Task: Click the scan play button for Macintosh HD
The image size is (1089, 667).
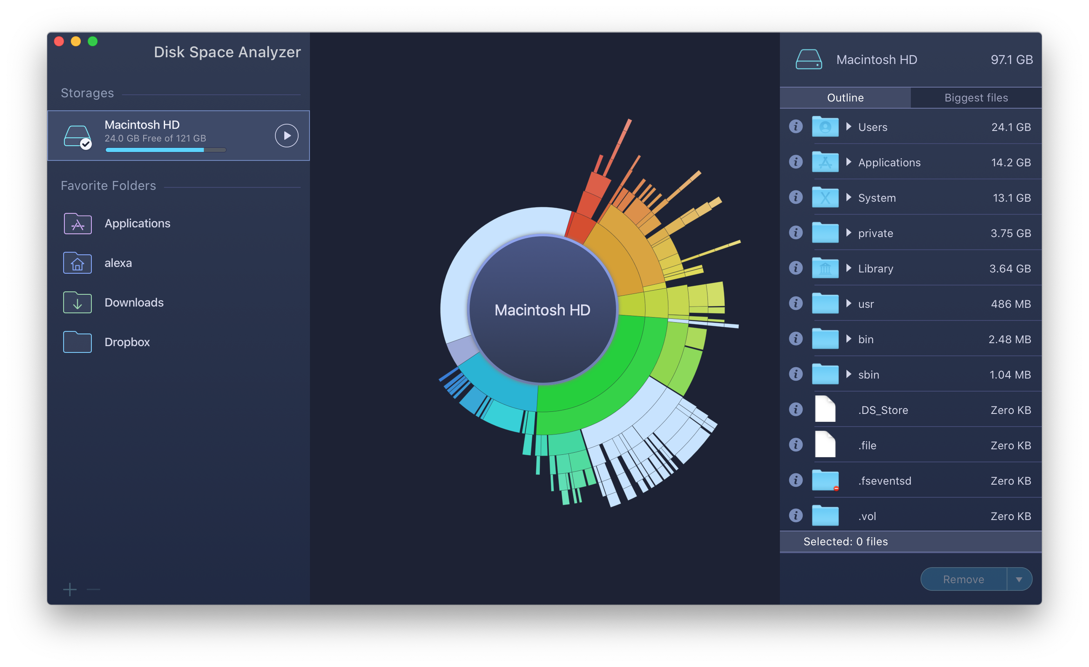Action: (x=284, y=134)
